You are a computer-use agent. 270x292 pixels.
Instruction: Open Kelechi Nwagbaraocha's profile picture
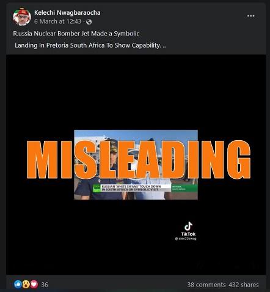pyautogui.click(x=22, y=17)
